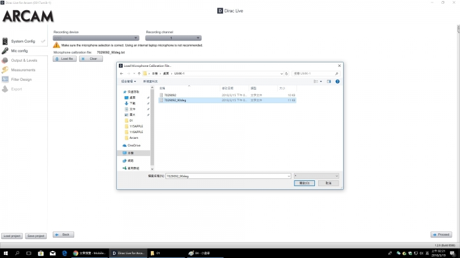Image resolution: width=460 pixels, height=258 pixels.
Task: Open taskbar search magnifier
Action: pyautogui.click(x=17, y=254)
